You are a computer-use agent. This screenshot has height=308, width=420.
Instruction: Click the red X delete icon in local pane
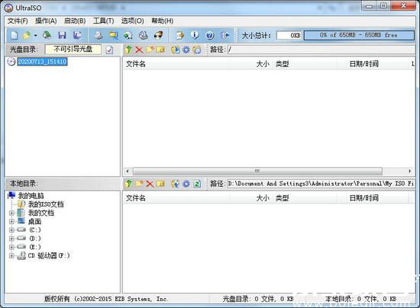click(x=150, y=184)
